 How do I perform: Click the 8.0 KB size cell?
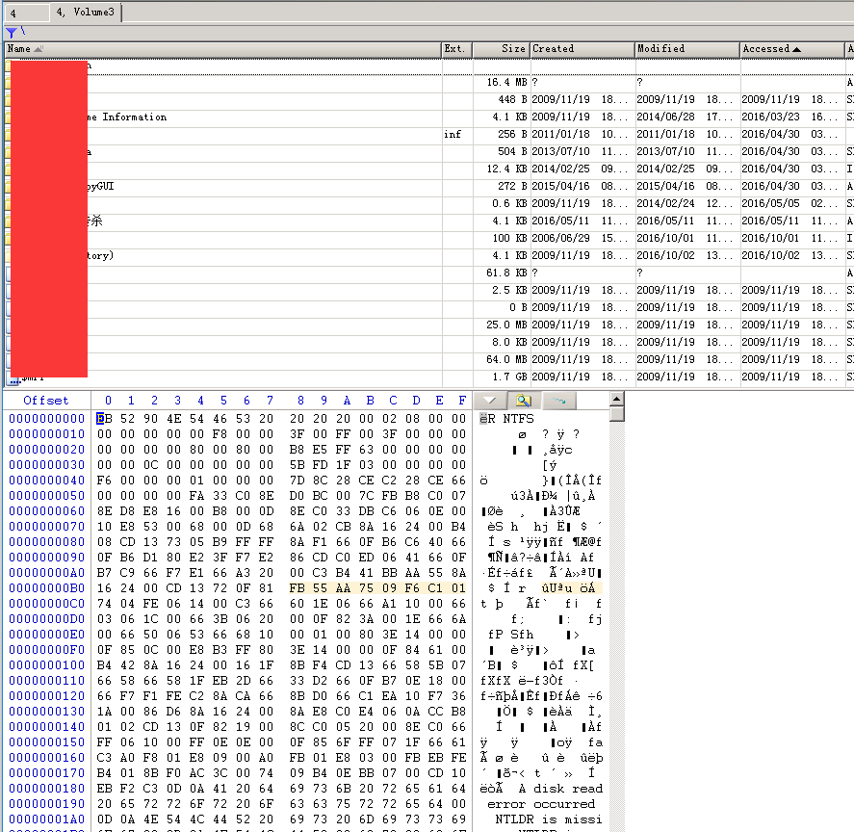click(x=501, y=342)
